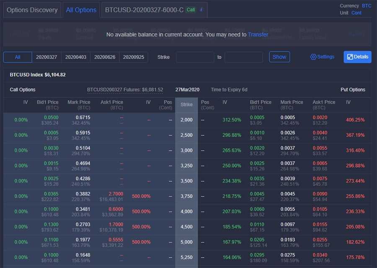The height and width of the screenshot is (268, 377).
Task: Select the All expiry filter
Action: coord(18,57)
